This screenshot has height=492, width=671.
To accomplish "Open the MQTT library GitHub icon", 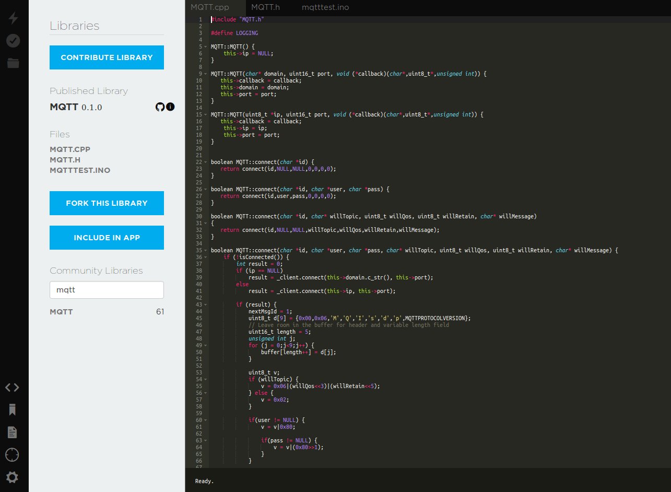I will point(160,107).
